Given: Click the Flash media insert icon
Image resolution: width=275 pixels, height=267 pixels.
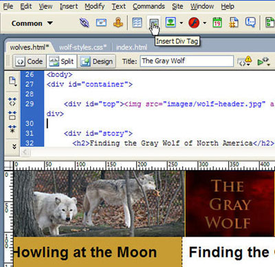Looking at the screenshot, I should 194,23.
